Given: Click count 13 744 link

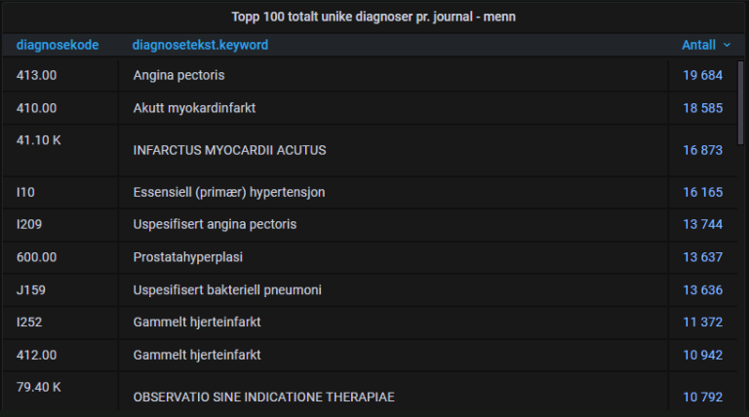Looking at the screenshot, I should pyautogui.click(x=702, y=224).
